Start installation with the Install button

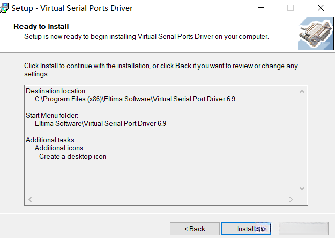(x=245, y=229)
